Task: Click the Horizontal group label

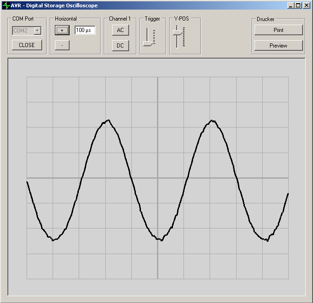Action: (x=66, y=19)
